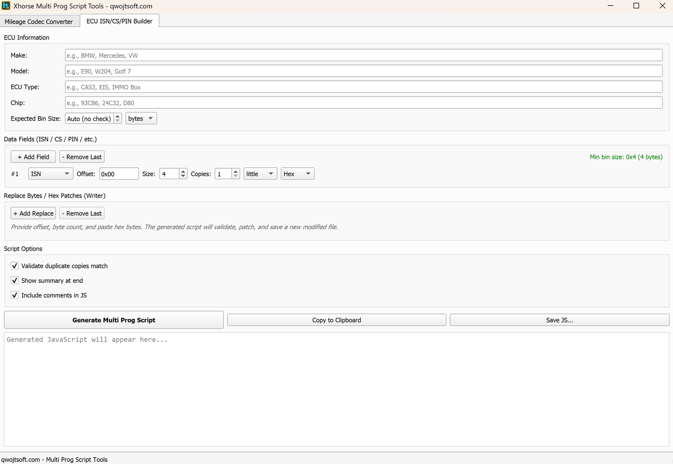Click the Copies value field

tap(223, 174)
